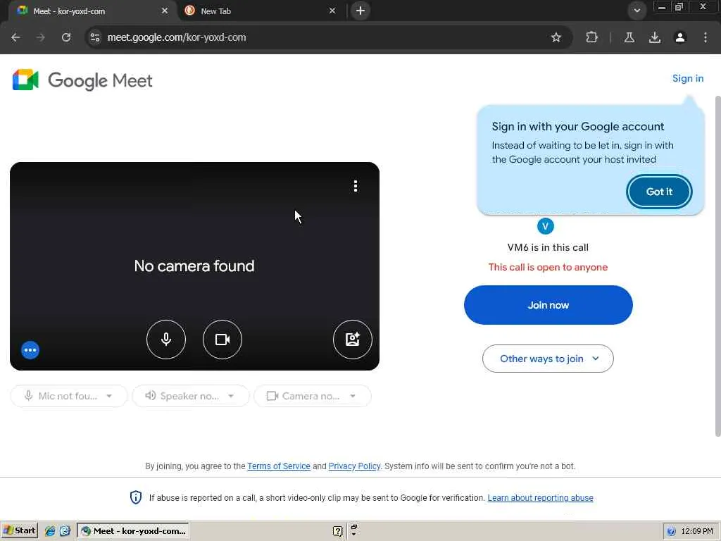Expand Other ways to join

pyautogui.click(x=548, y=359)
